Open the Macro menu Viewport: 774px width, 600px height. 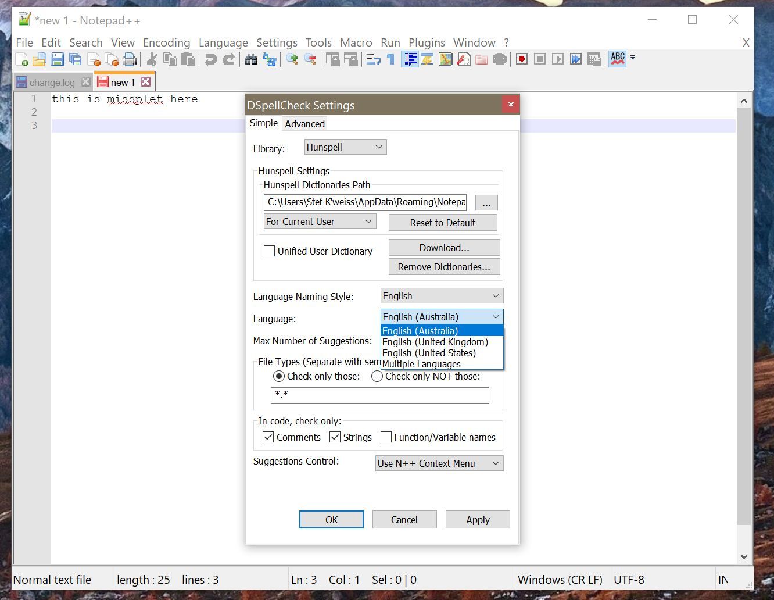356,42
